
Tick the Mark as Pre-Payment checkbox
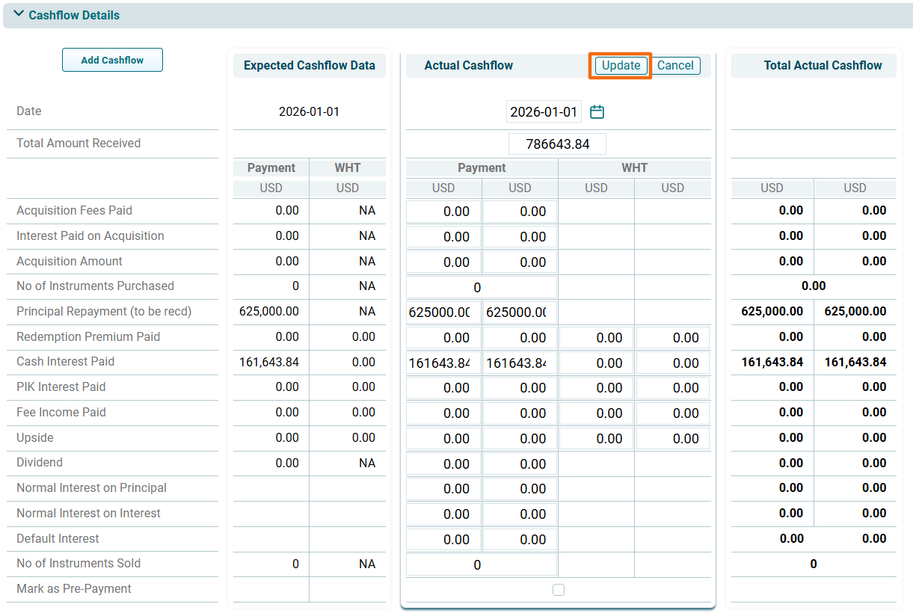pyautogui.click(x=558, y=590)
